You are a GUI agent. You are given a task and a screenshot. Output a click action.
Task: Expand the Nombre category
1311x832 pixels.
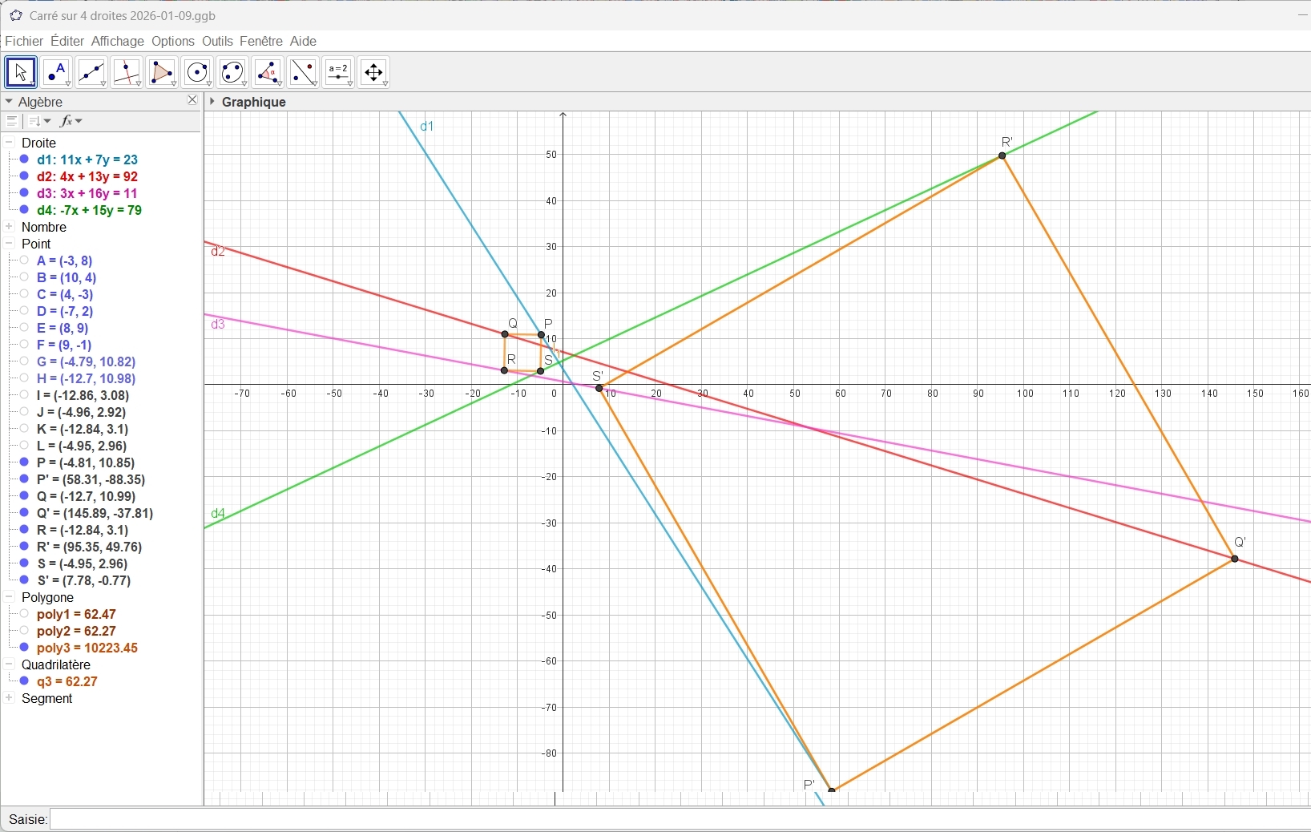tap(10, 227)
